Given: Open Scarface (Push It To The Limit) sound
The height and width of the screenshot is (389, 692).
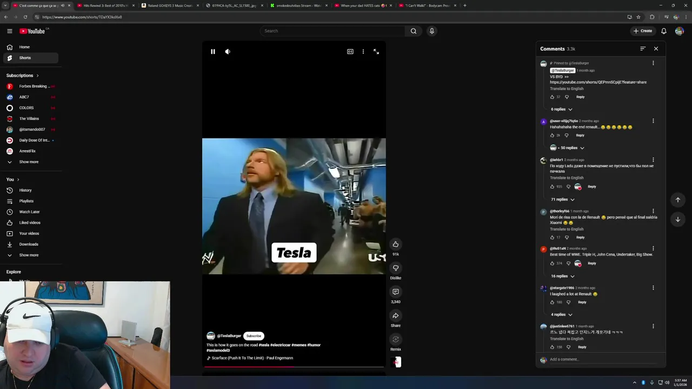Looking at the screenshot, I should pos(252,358).
